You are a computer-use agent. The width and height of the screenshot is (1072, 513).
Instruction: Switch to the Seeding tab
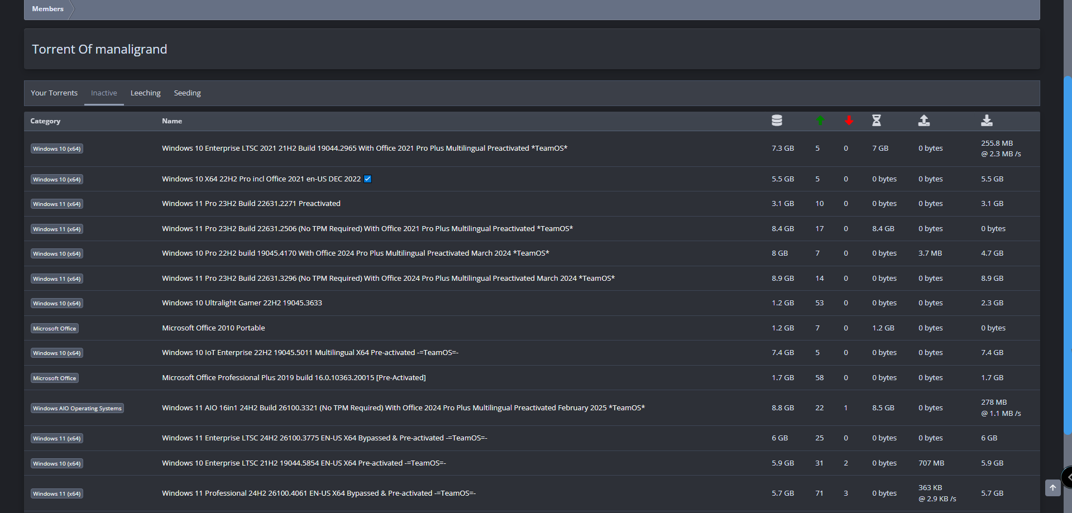(187, 93)
